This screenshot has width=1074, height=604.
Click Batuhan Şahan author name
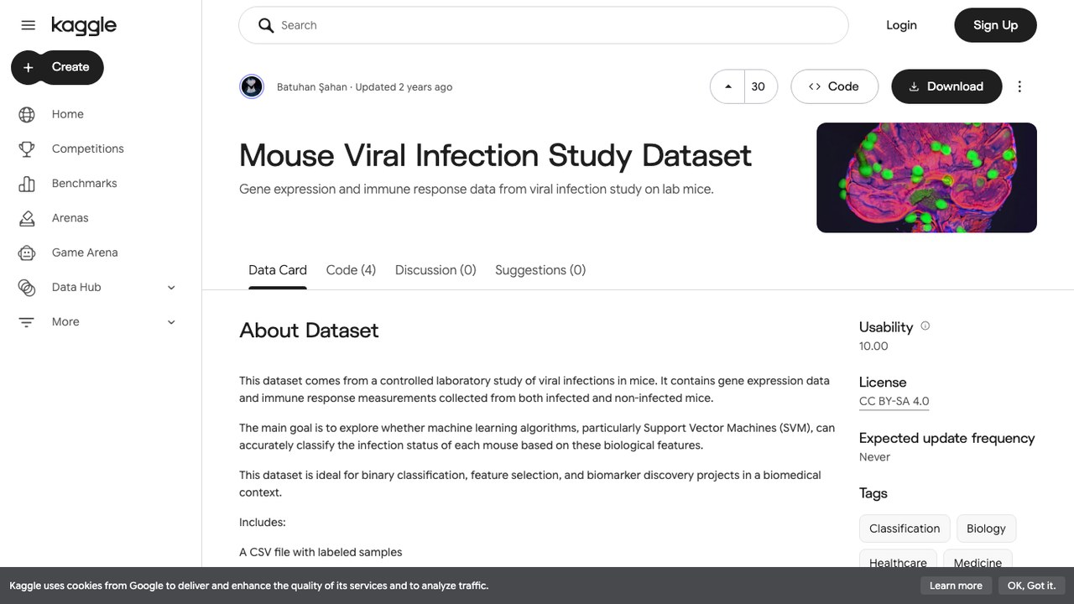(311, 87)
